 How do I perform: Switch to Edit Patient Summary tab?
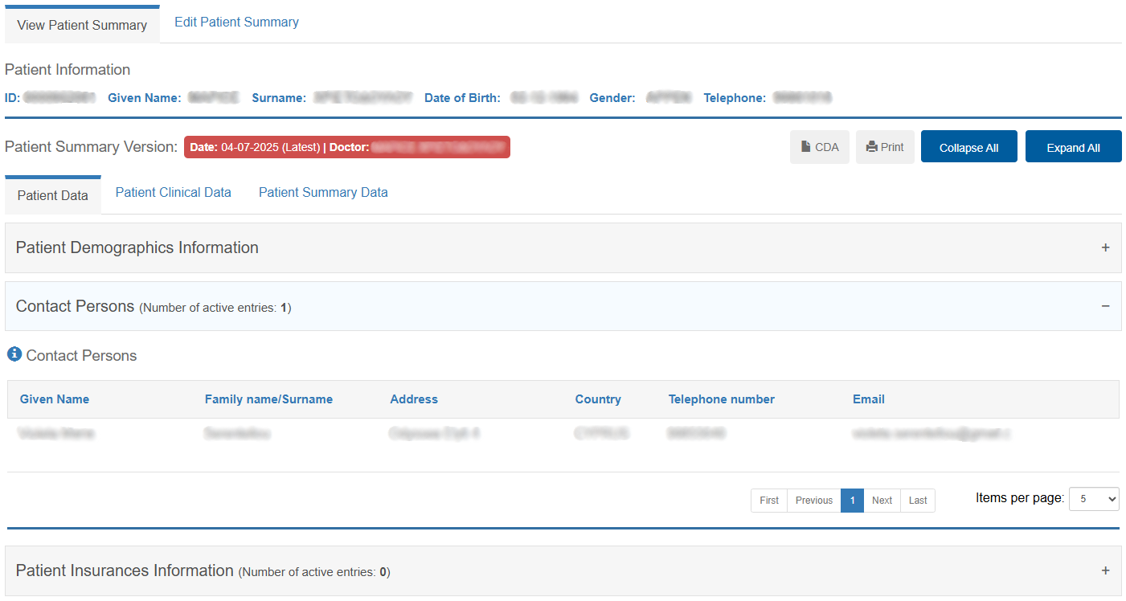(x=236, y=22)
